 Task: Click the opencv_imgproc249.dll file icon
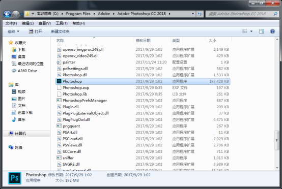click(x=59, y=49)
